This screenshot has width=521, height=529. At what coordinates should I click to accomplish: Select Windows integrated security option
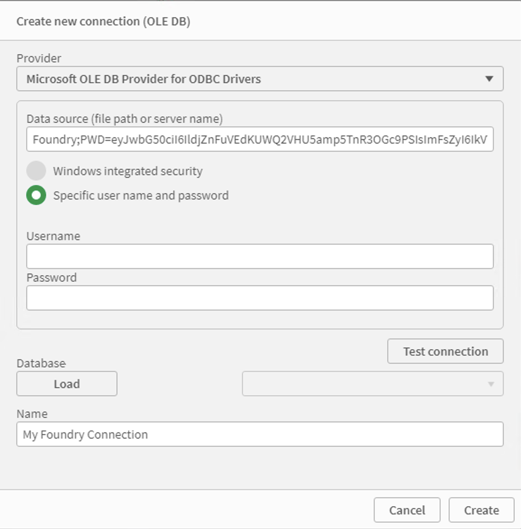click(36, 171)
